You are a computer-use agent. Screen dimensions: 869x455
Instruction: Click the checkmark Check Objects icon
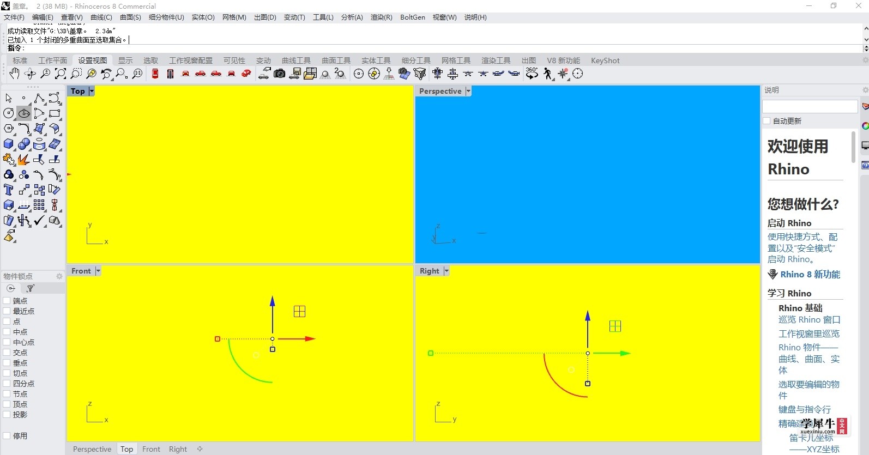coord(39,220)
